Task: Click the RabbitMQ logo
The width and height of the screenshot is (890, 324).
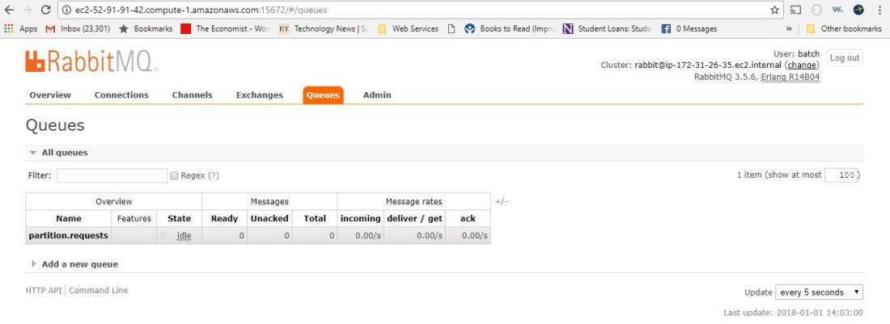Action: pos(91,61)
